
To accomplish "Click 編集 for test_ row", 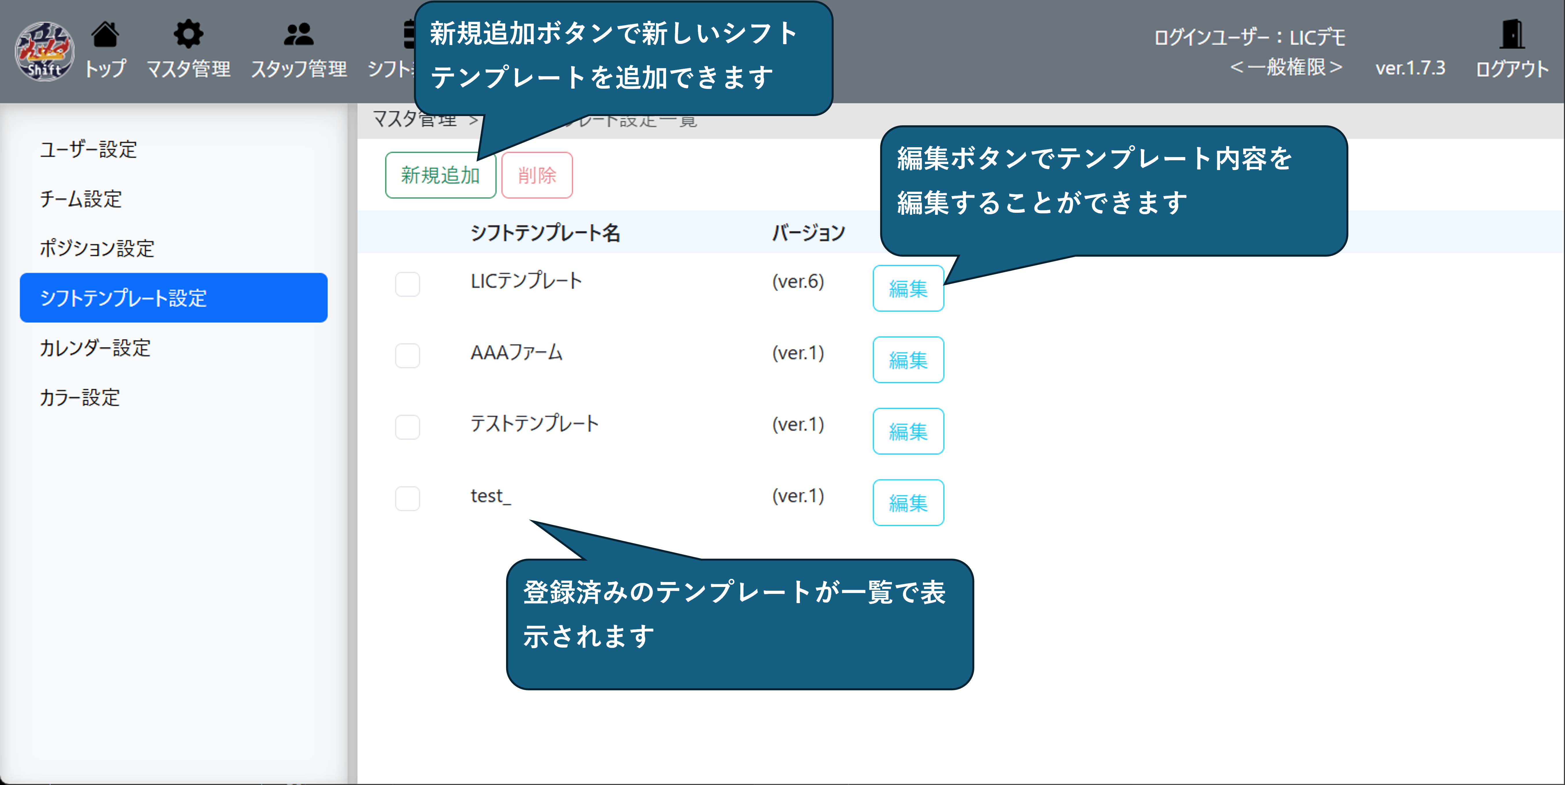I will point(908,503).
